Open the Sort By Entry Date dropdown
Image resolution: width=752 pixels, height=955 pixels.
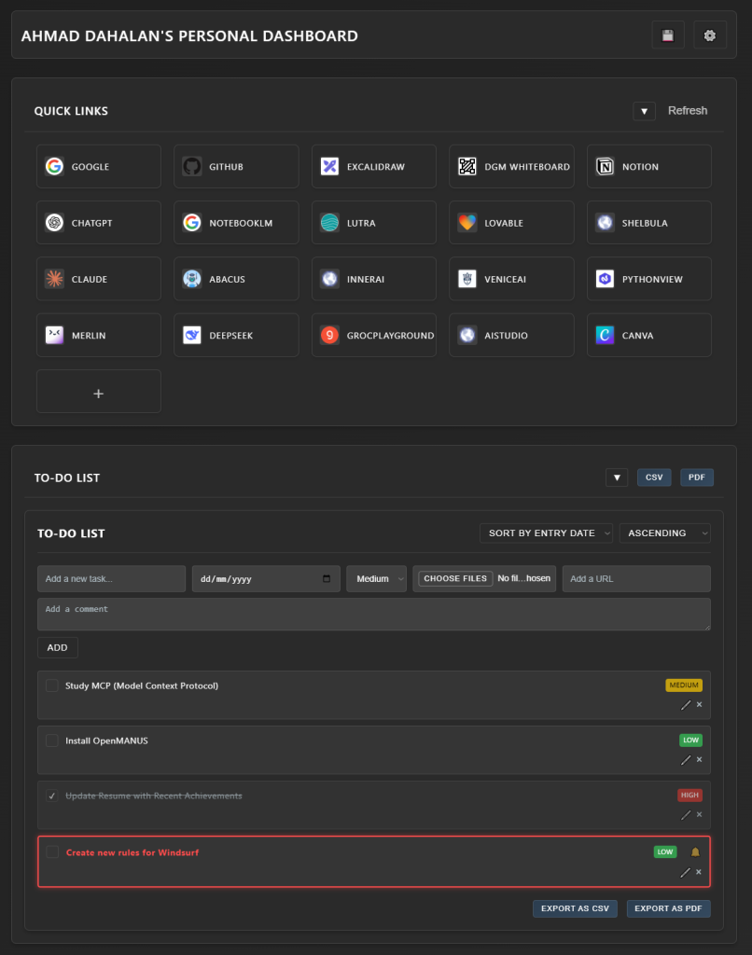546,533
